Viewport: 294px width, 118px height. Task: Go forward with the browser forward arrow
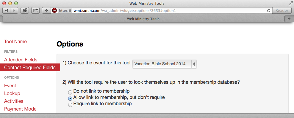click(14, 10)
